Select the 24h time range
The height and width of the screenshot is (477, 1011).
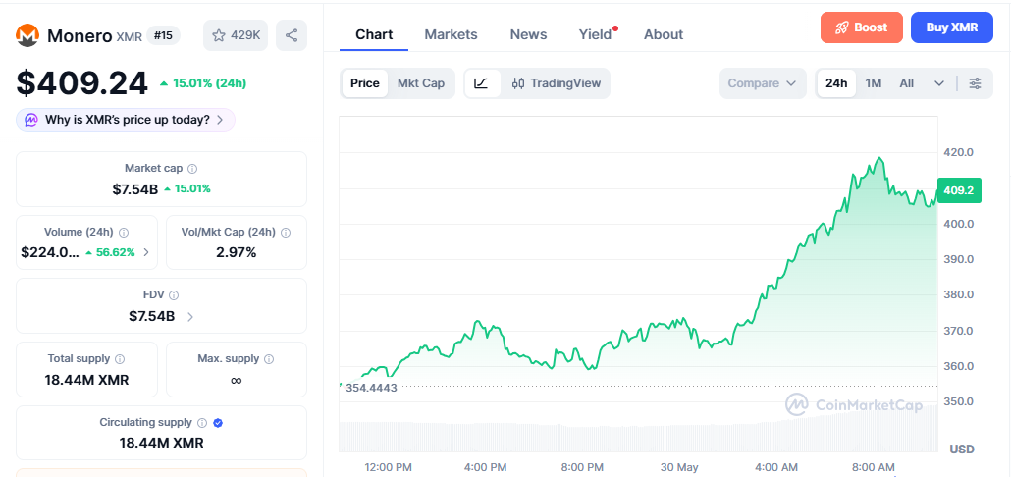(836, 83)
